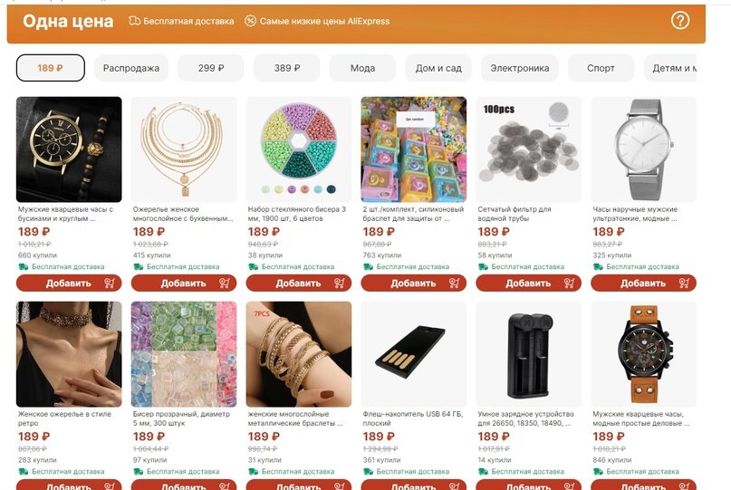
Task: Open the help question mark icon
Action: [x=679, y=21]
